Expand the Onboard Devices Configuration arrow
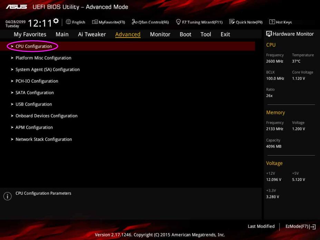This screenshot has width=320, height=240. pos(12,116)
